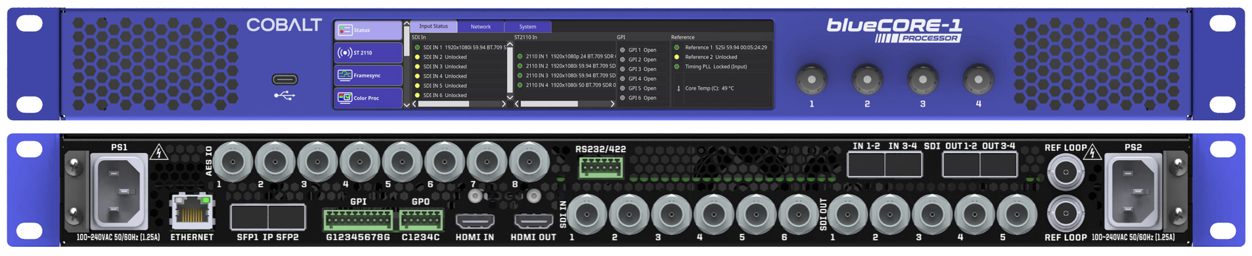
Task: Click the GPO green terminal block
Action: [421, 219]
